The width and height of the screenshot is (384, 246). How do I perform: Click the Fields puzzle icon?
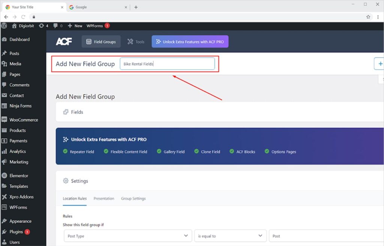(66, 112)
